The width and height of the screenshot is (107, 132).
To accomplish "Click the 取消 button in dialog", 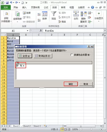I will (86, 84).
